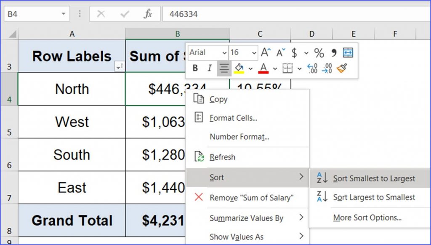Decrease font size with Shrink Font icon
Screen dimensions: 431x245
[x=279, y=53]
